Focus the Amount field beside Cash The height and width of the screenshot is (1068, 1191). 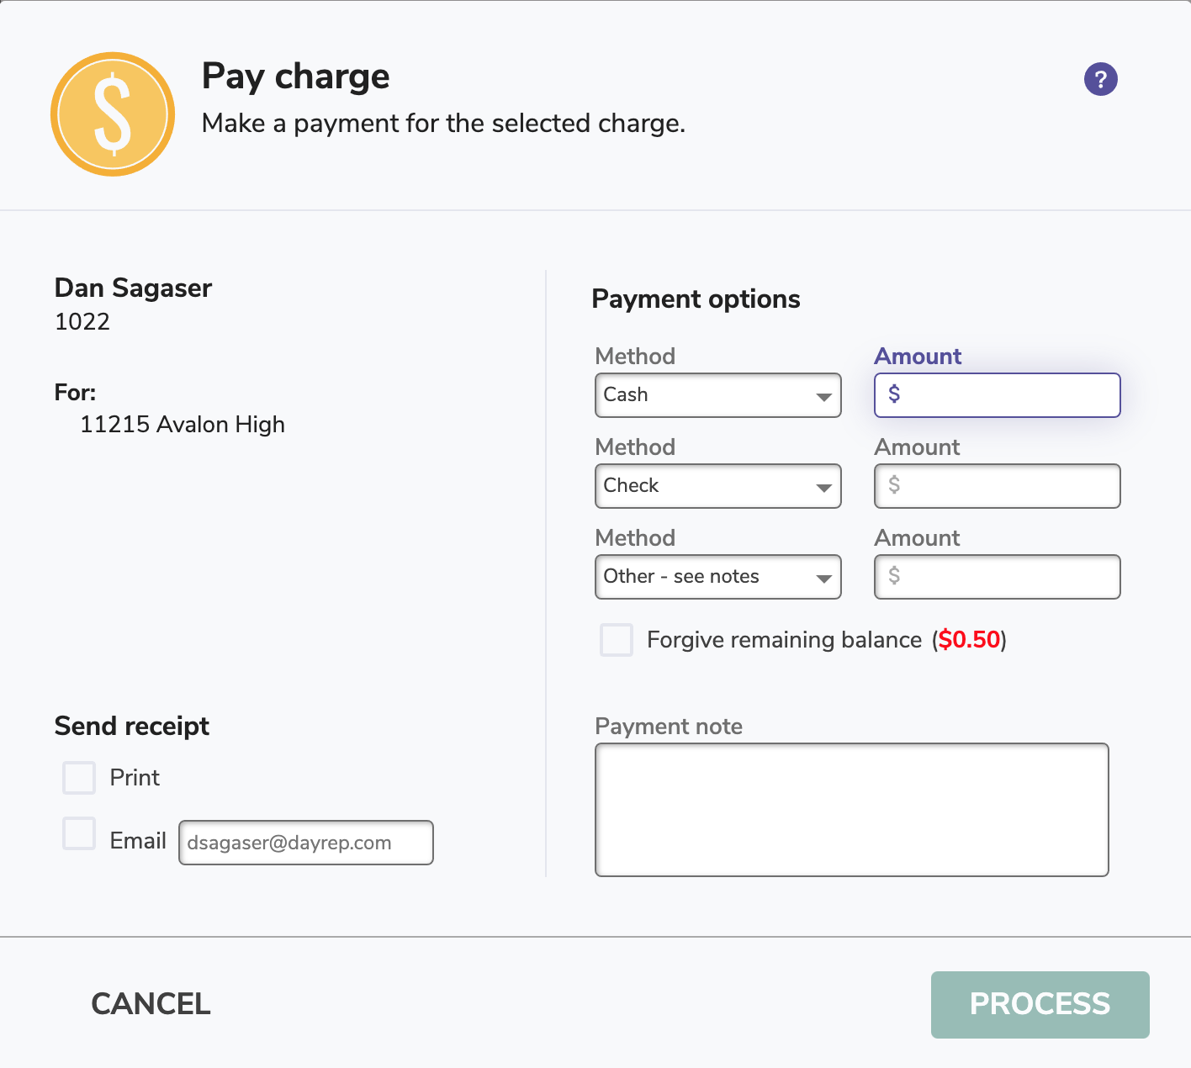click(998, 395)
